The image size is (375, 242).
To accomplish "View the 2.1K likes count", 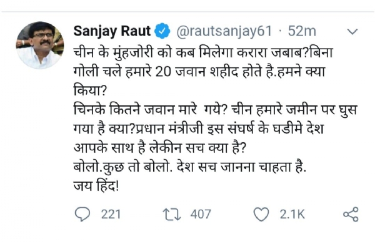I will click(x=292, y=215).
